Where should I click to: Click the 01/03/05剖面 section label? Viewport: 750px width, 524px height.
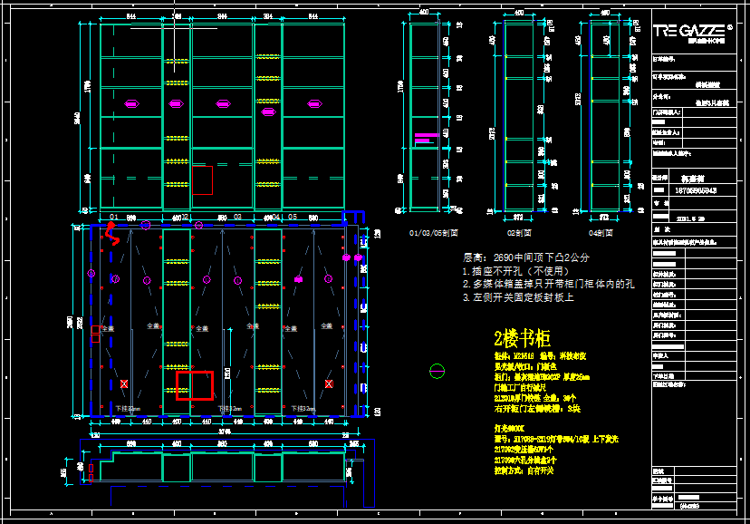433,233
